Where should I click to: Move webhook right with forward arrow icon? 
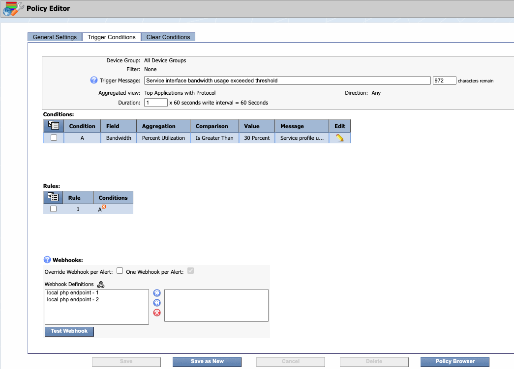[157, 293]
